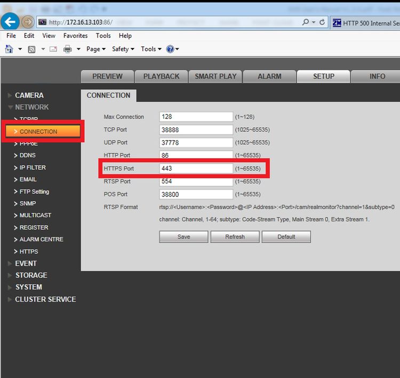Click the browser back arrow button

10,22
